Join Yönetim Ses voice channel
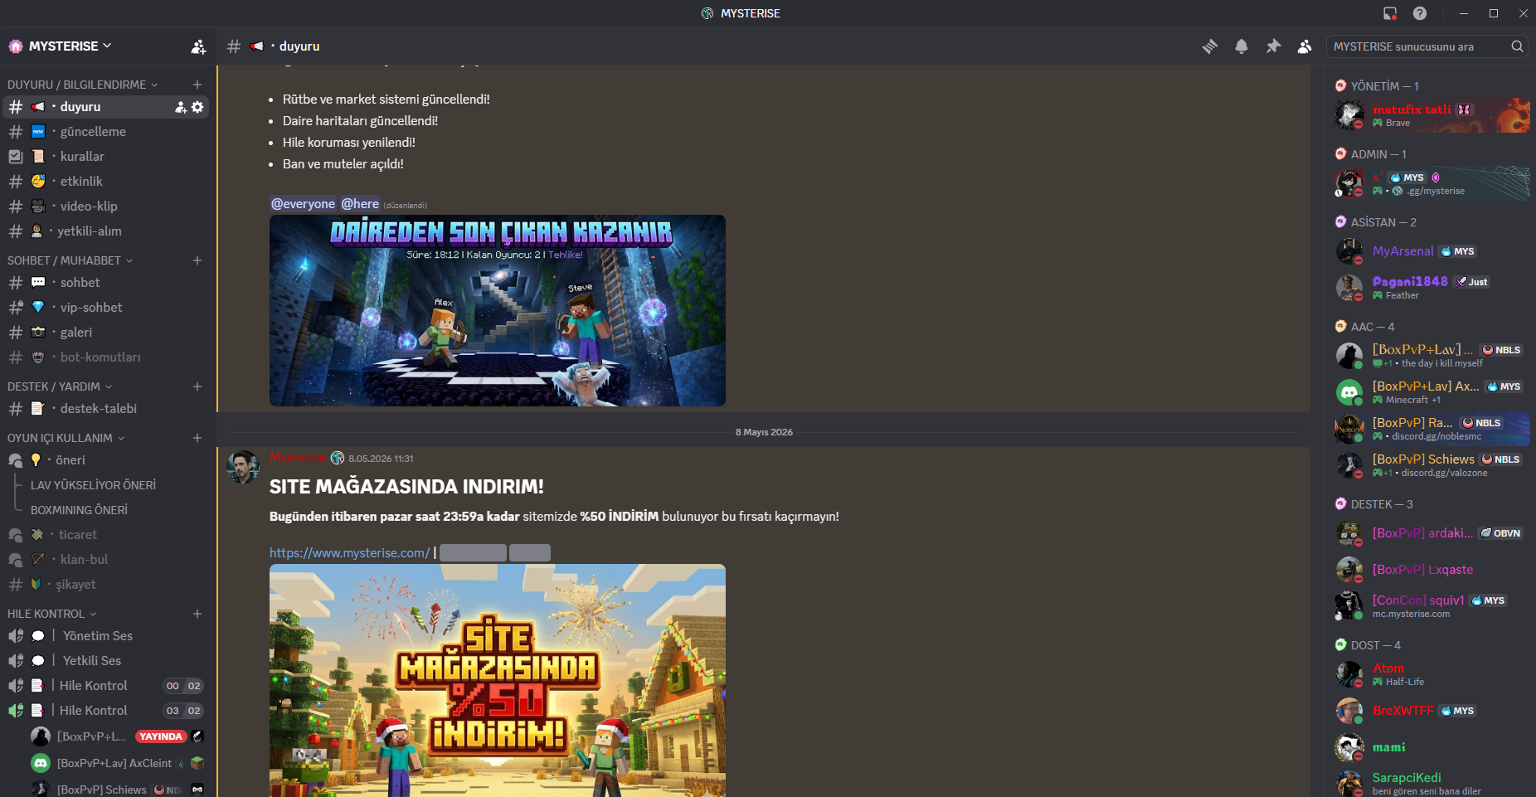 point(108,636)
